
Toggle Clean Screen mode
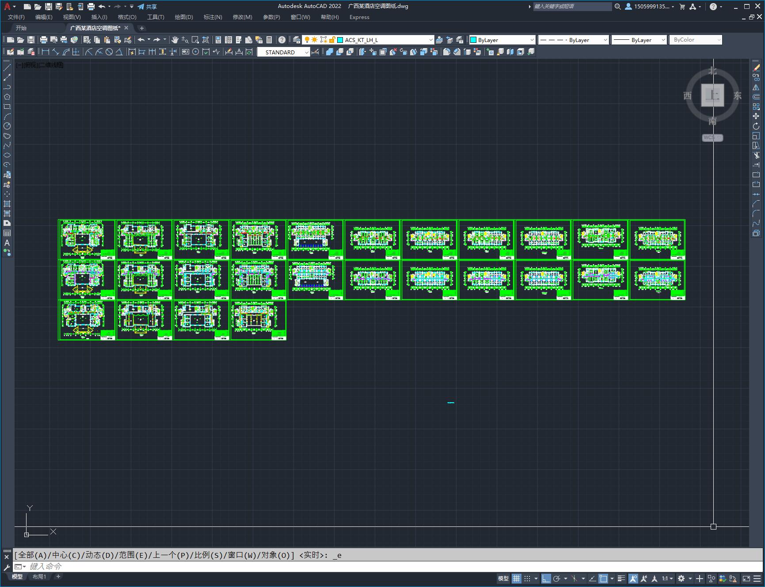tap(746, 578)
